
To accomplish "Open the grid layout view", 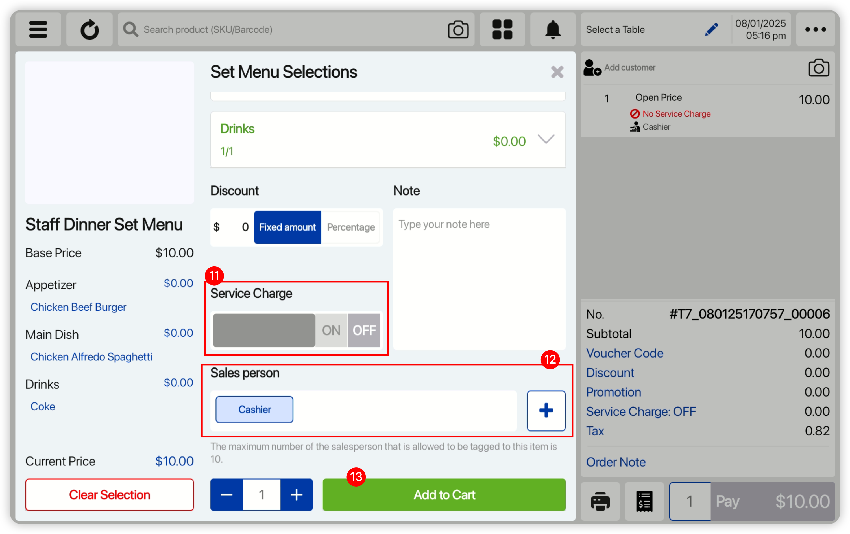I will [502, 29].
